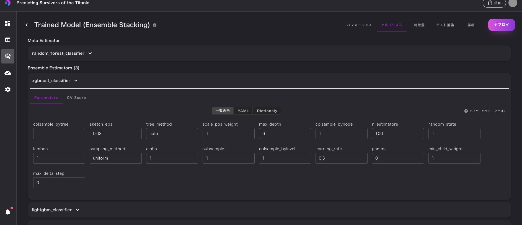Open the settings gear in sidebar

point(8,89)
